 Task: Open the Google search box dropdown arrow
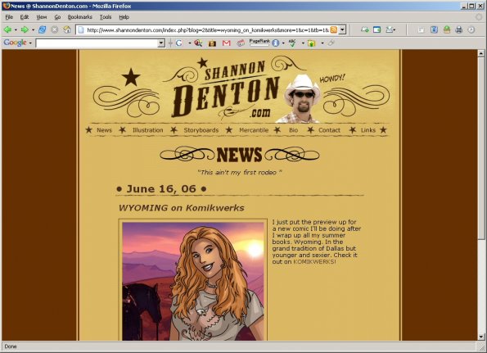point(161,43)
